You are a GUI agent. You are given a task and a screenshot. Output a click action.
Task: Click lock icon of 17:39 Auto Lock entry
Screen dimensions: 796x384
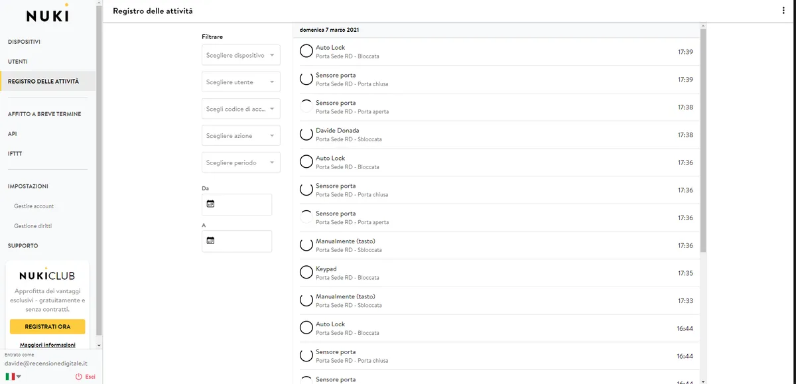pos(306,51)
